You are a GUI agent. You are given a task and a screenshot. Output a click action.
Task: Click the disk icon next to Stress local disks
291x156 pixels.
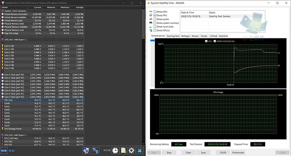(x=151, y=27)
